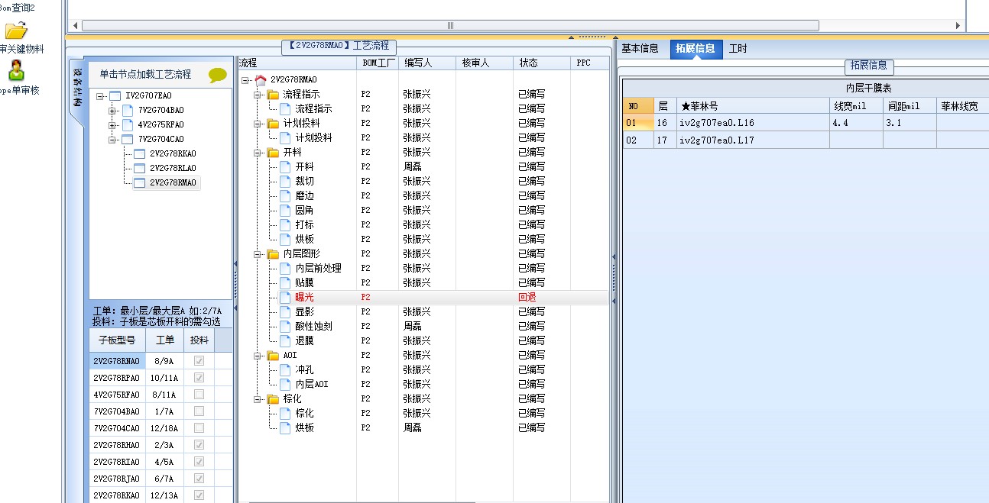The width and height of the screenshot is (989, 503).
Task: Open the 单审核 user icon
Action: pyautogui.click(x=16, y=70)
